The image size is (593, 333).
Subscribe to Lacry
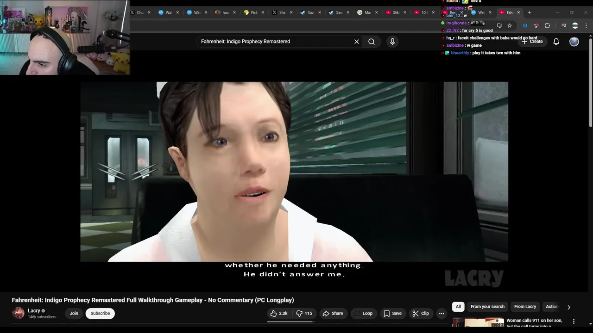(100, 314)
